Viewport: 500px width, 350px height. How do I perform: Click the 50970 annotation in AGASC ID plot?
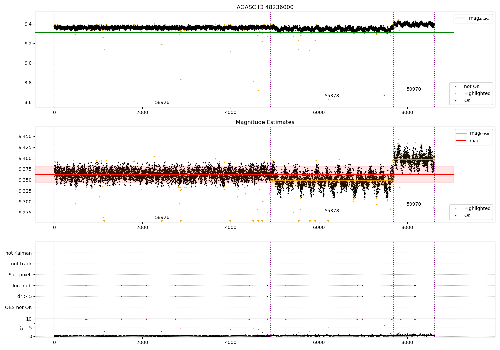click(414, 89)
